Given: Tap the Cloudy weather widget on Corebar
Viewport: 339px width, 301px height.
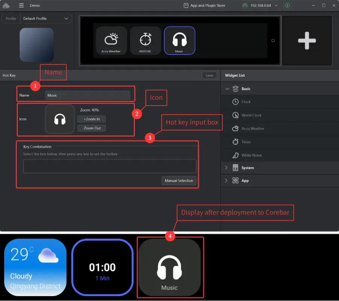Looking at the screenshot, I should [35, 268].
